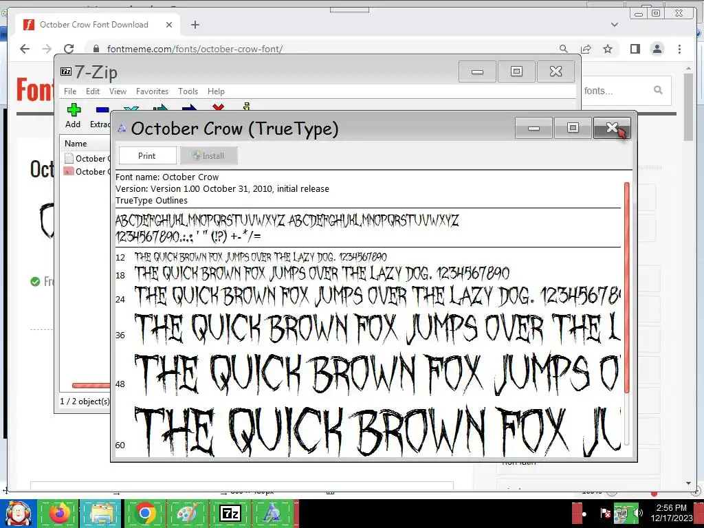
Task: Select the October file with red font icon
Action: coord(87,171)
